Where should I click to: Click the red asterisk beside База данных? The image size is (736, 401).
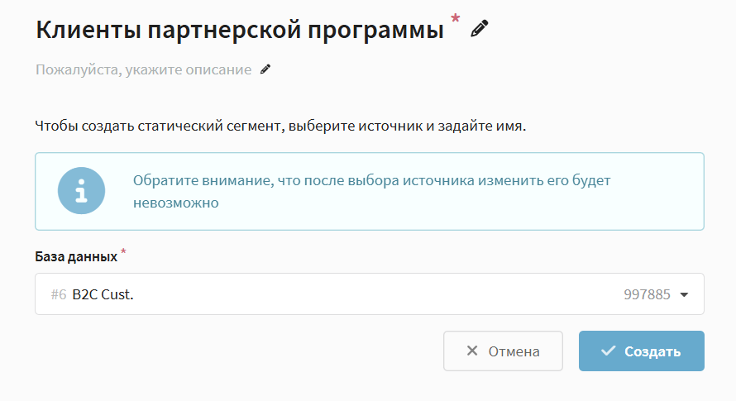coord(123,251)
